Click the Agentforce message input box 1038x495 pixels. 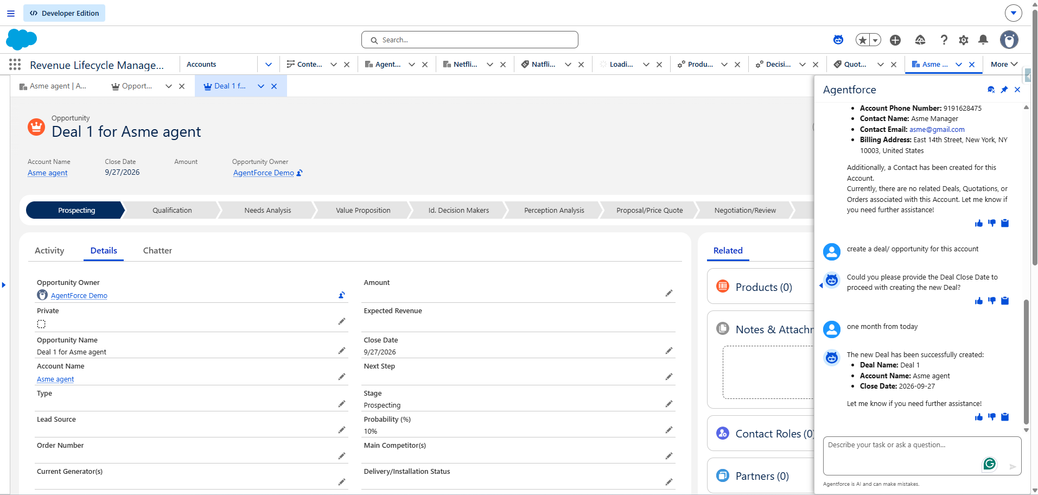(x=922, y=456)
